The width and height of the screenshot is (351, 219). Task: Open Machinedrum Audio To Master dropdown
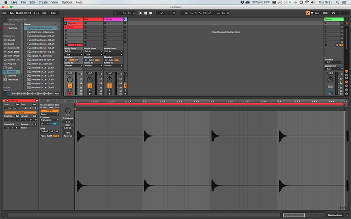pos(74,66)
